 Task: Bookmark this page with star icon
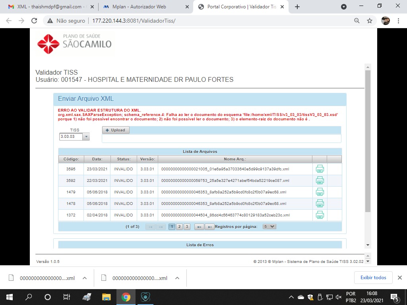pos(369,21)
